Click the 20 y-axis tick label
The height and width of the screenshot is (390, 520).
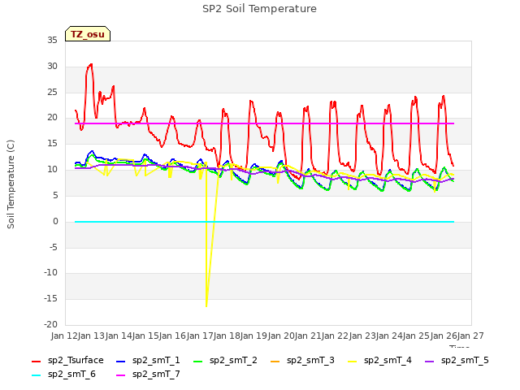(x=52, y=117)
